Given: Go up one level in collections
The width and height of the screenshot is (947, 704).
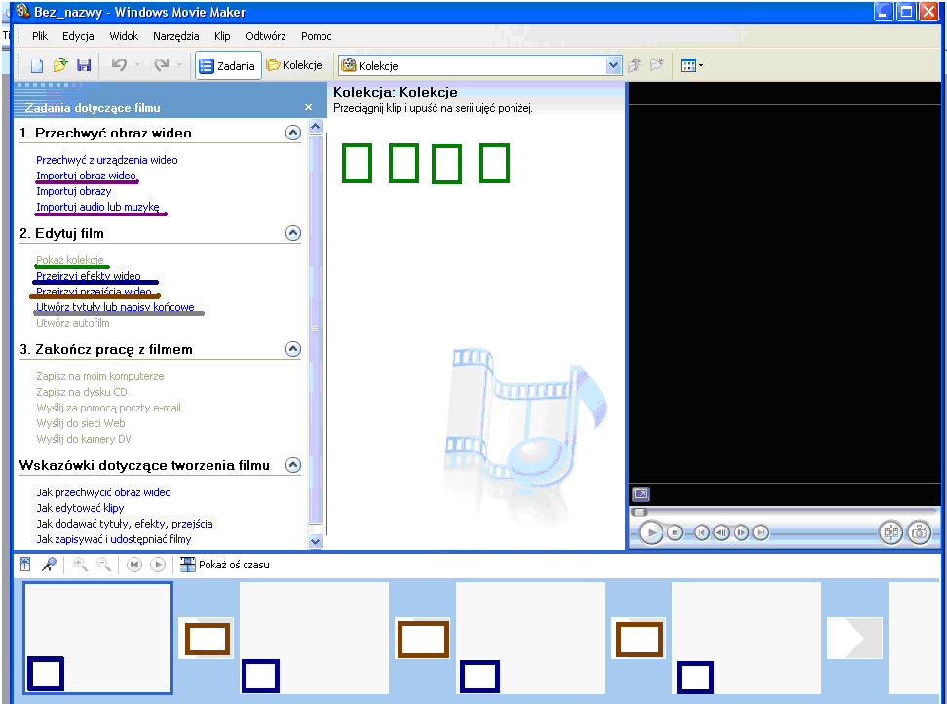Looking at the screenshot, I should click(634, 65).
